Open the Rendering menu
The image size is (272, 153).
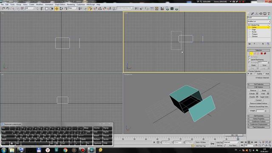coord(71,5)
